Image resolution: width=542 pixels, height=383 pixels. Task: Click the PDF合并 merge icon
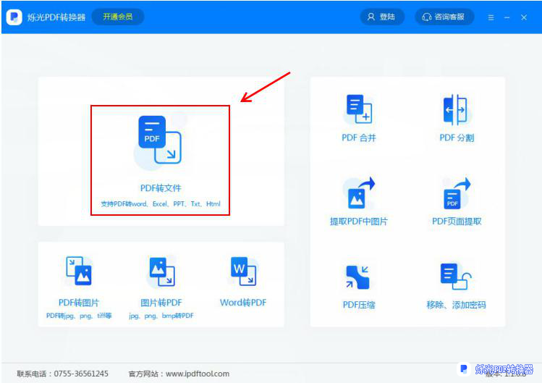[359, 110]
